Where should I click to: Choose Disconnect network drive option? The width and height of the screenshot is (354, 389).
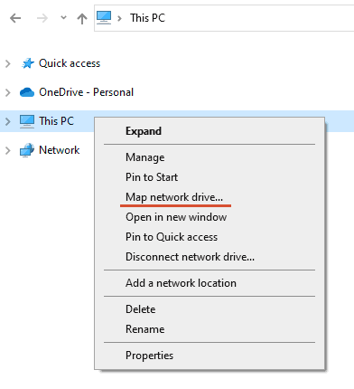(x=190, y=257)
